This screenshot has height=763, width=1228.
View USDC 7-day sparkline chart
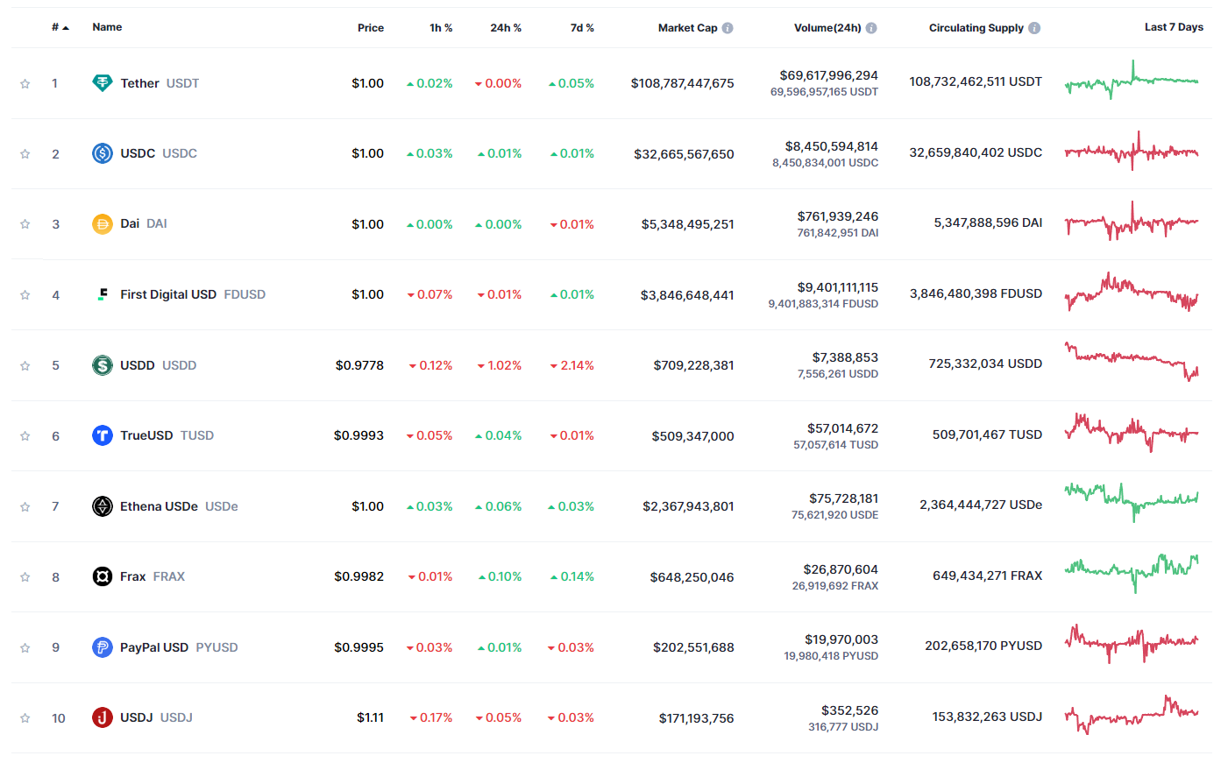tap(1132, 151)
